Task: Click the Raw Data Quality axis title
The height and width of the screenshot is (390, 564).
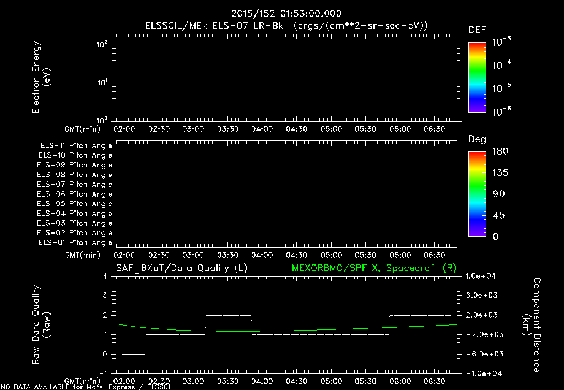Action: [x=41, y=324]
